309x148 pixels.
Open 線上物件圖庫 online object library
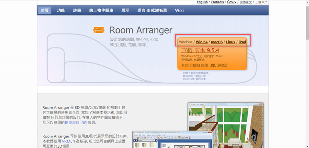point(101,10)
